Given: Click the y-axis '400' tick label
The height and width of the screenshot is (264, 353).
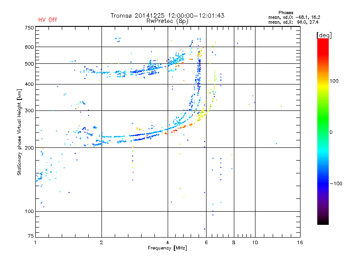Looking at the screenshot, I should tap(29, 84).
